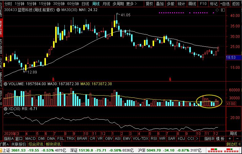Click the 多股 multi-stock button
Viewport: 242px width, 154px height.
(170, 4)
